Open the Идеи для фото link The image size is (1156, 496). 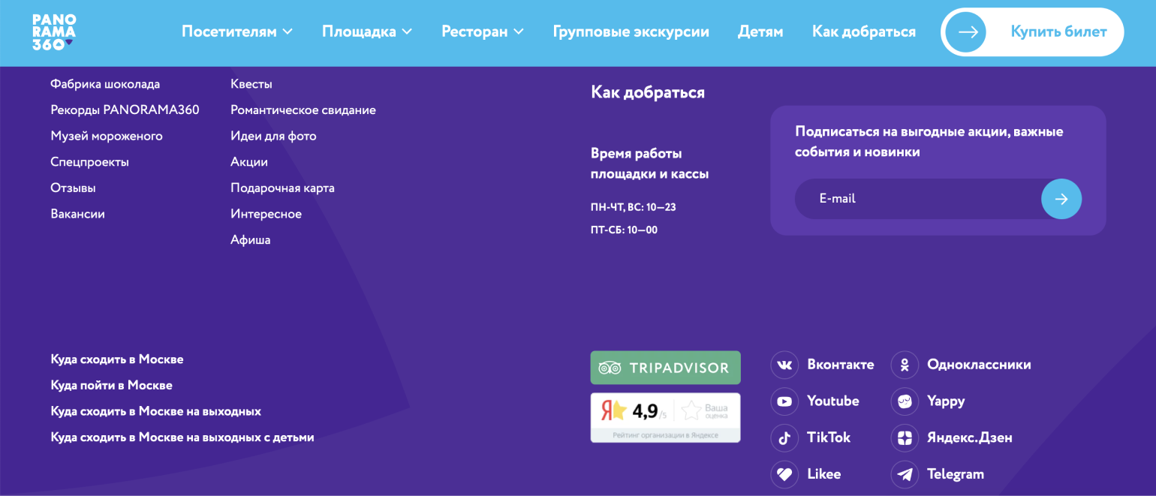click(x=273, y=136)
